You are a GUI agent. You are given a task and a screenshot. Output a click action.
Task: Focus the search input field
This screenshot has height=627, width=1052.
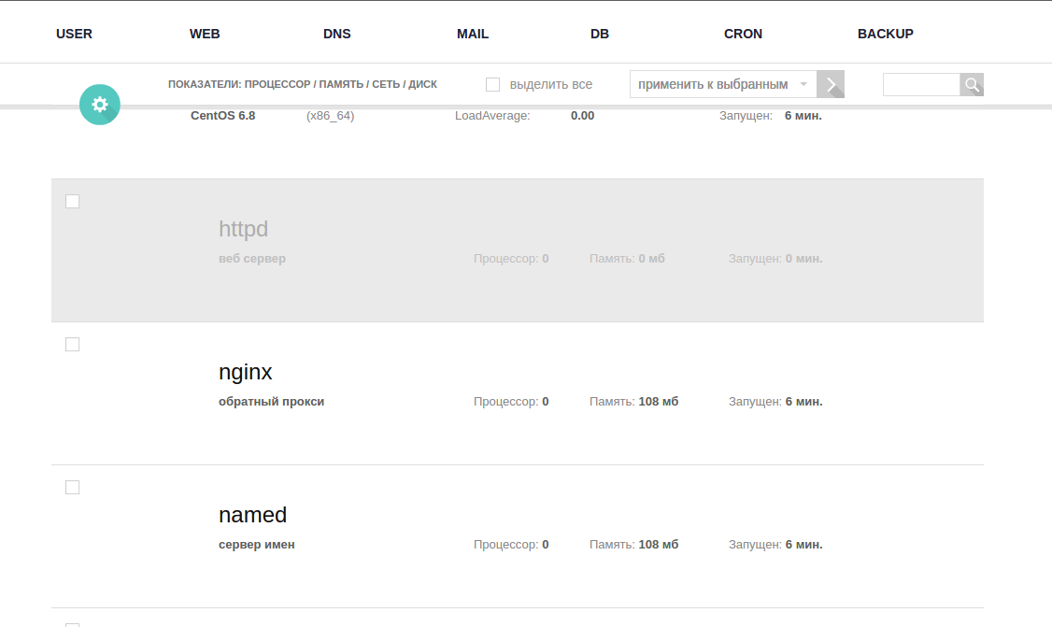tap(921, 85)
